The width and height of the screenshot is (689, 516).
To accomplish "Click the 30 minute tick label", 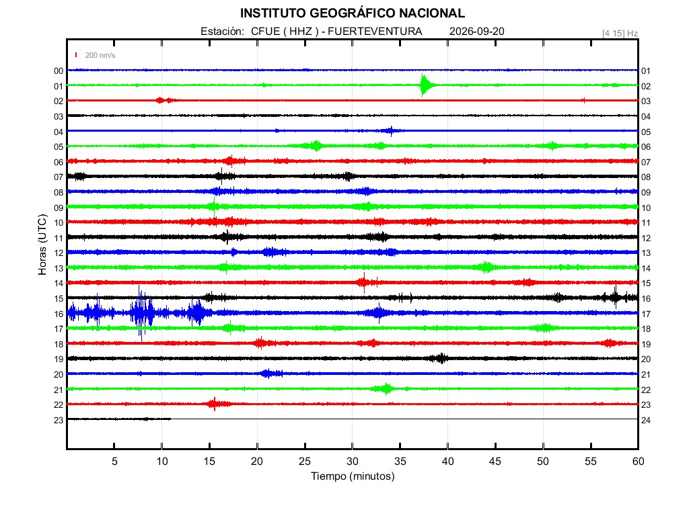I will [x=353, y=461].
